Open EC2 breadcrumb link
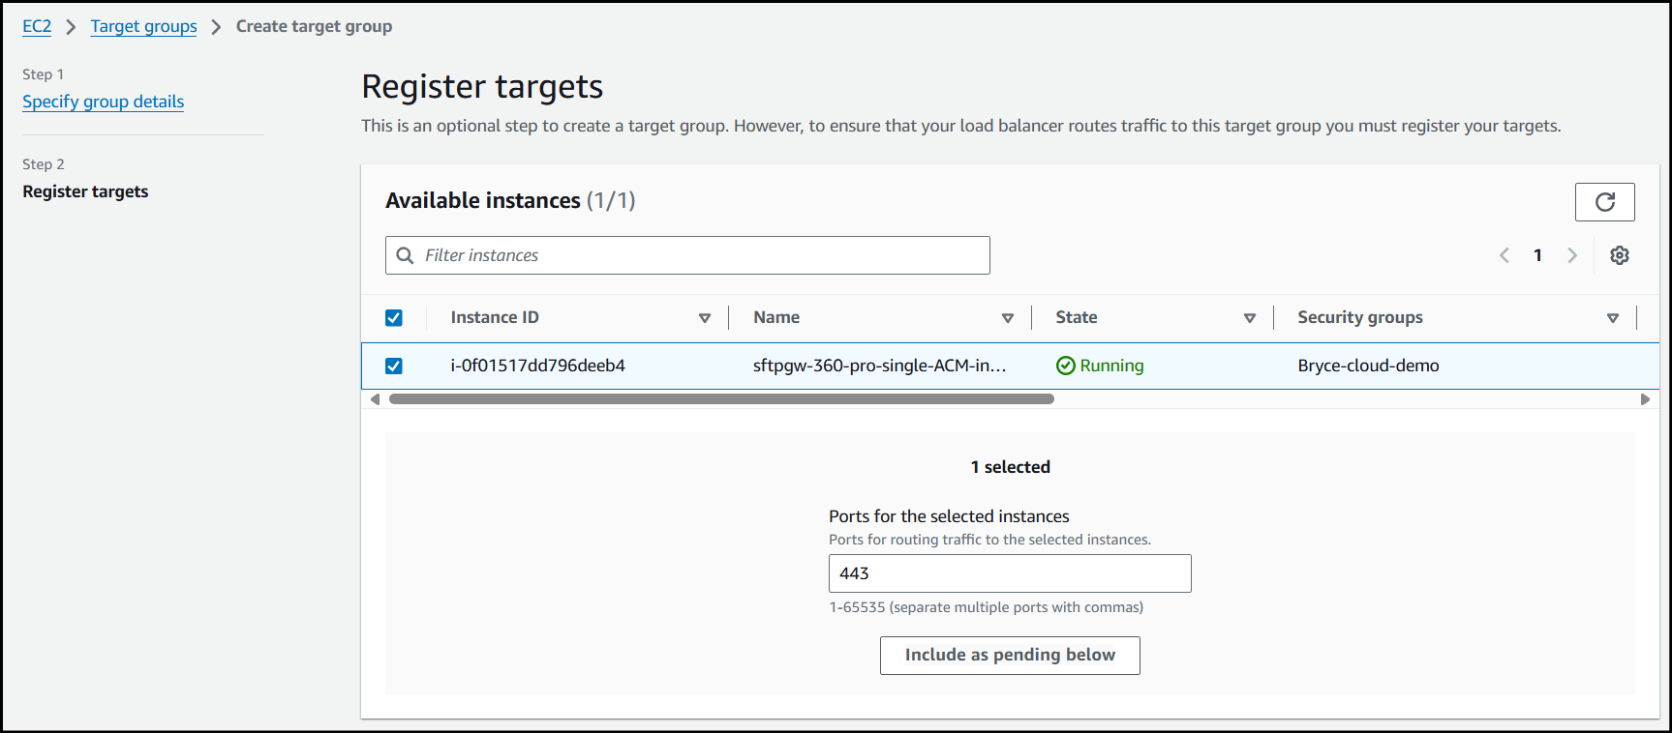Screen dimensions: 1672x733 tap(37, 26)
